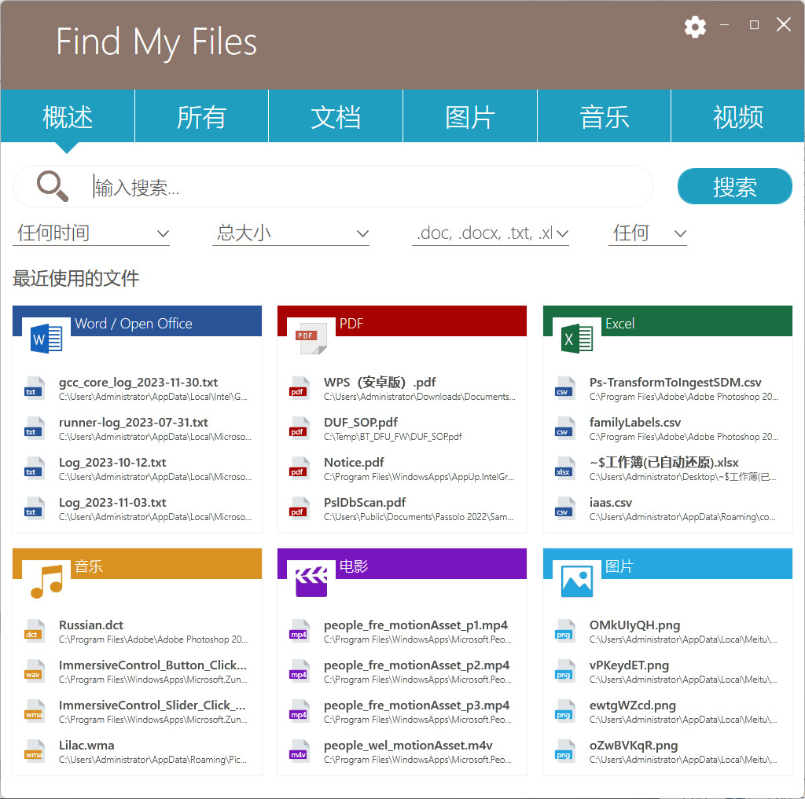The width and height of the screenshot is (805, 799).
Task: Minimize the Find My Files window
Action: [724, 24]
